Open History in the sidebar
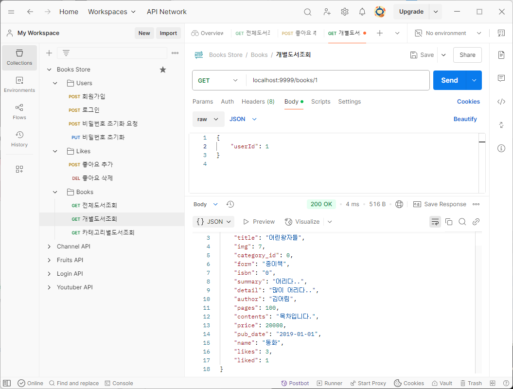The height and width of the screenshot is (389, 513). coord(19,139)
